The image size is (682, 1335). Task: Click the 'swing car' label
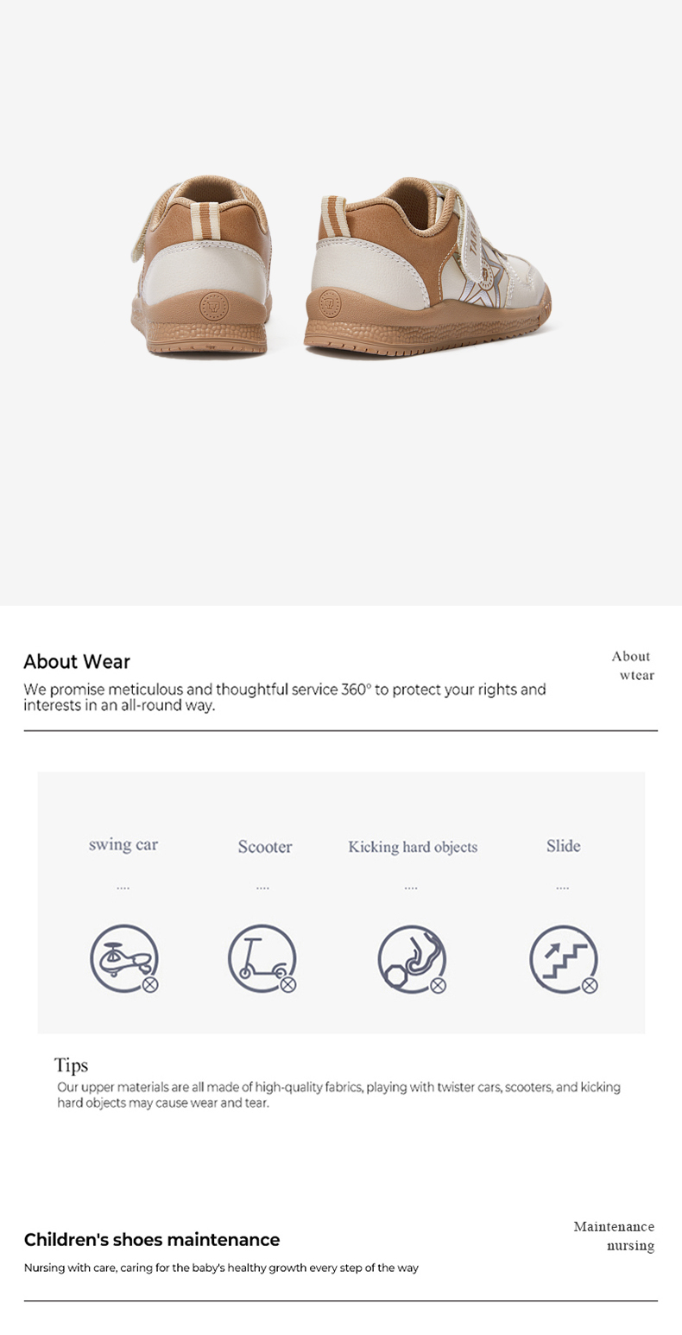[123, 844]
